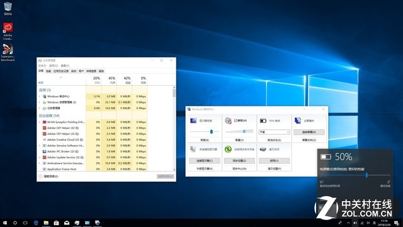Screen dimensions: 403x227
Task: Show hidden system tray icons chevron
Action: point(348,223)
